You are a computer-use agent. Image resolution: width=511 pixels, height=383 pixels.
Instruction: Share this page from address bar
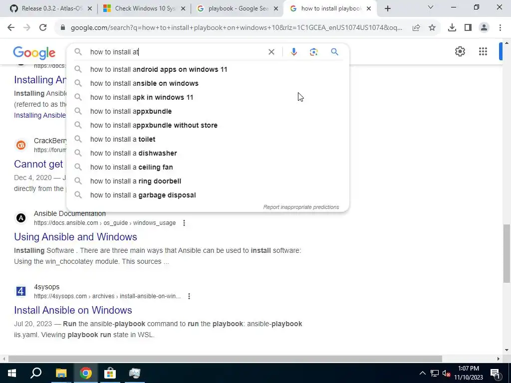(416, 28)
